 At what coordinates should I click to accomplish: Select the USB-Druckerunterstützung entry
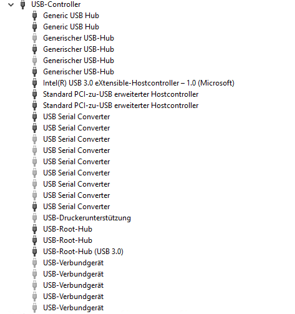(87, 218)
